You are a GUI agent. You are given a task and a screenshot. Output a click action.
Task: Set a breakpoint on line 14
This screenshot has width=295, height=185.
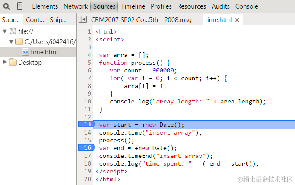click(88, 132)
